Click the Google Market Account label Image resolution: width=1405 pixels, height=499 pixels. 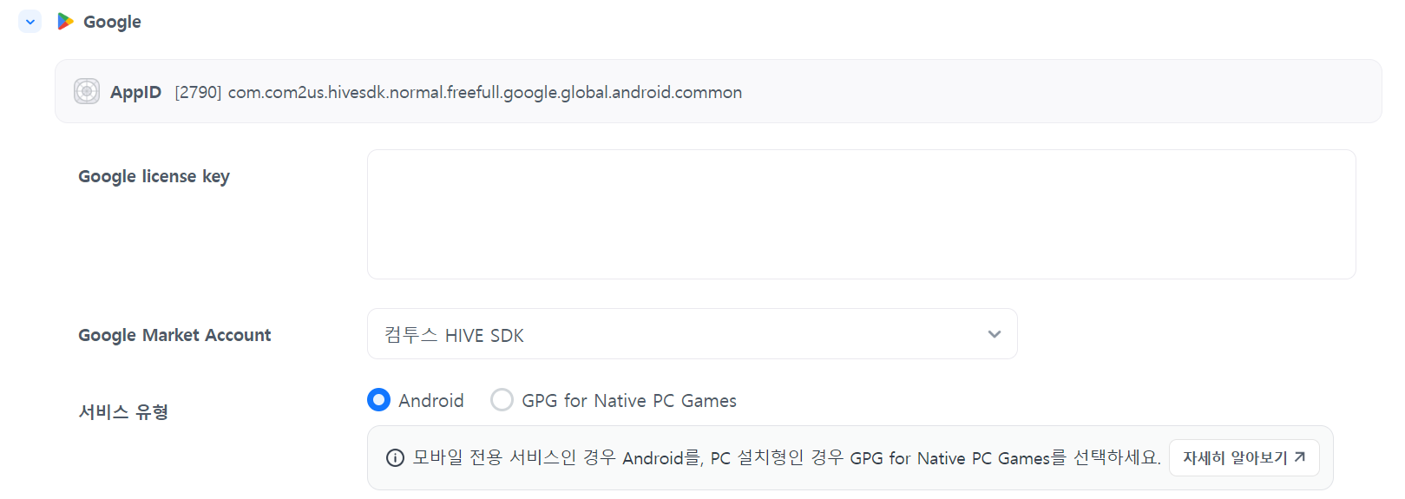pyautogui.click(x=174, y=335)
